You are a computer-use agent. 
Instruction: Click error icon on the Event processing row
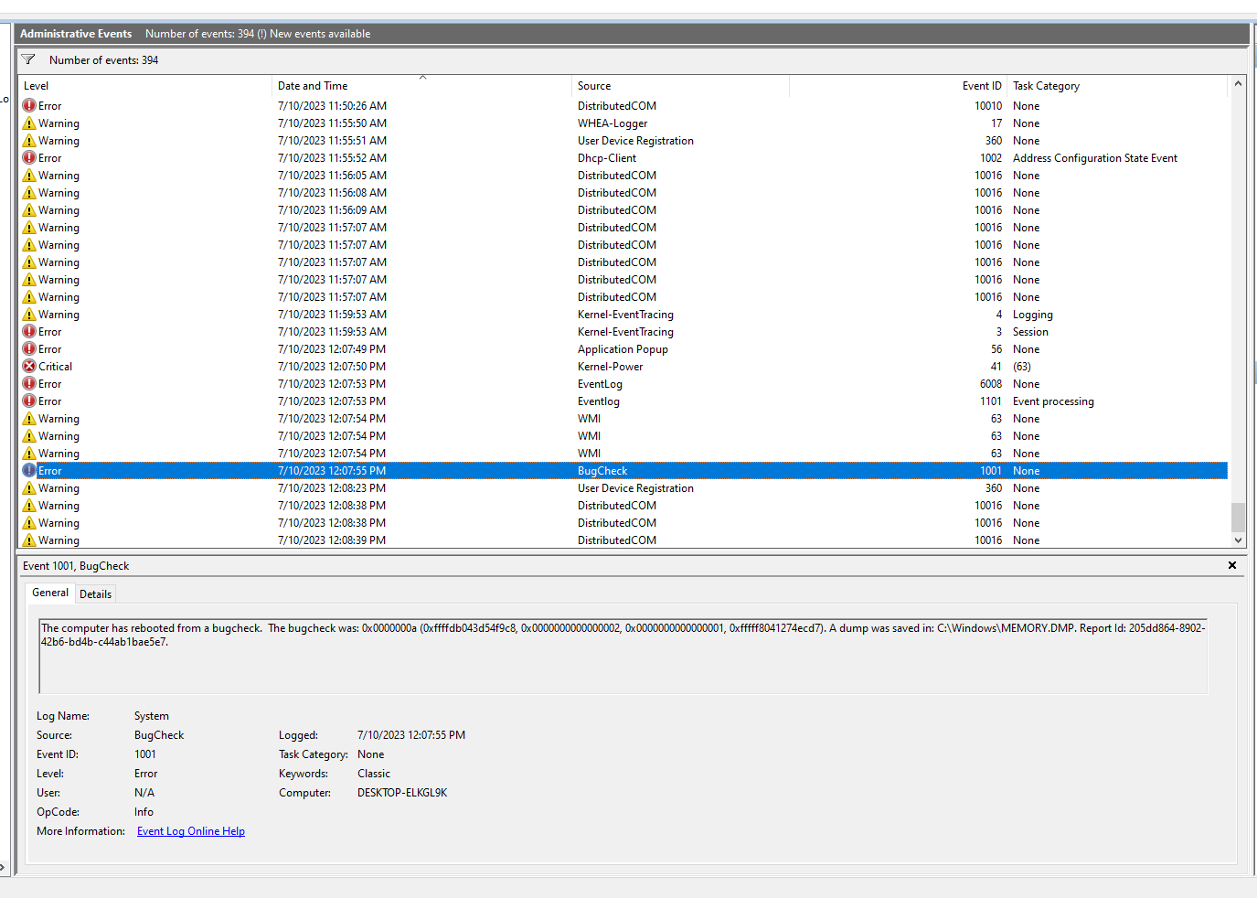coord(29,401)
